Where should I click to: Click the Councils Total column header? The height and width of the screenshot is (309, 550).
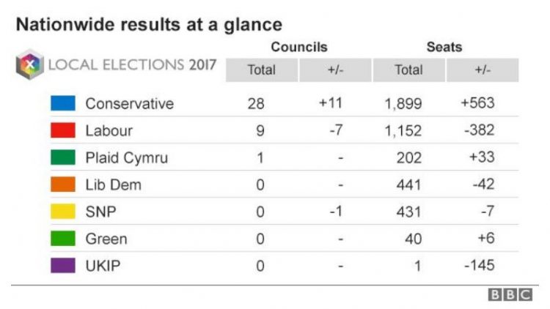point(262,70)
